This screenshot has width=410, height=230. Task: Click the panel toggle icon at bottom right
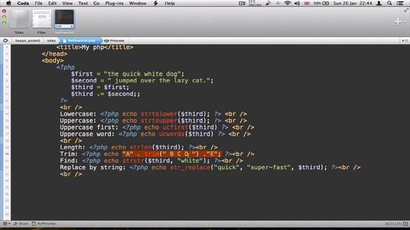tap(406, 224)
